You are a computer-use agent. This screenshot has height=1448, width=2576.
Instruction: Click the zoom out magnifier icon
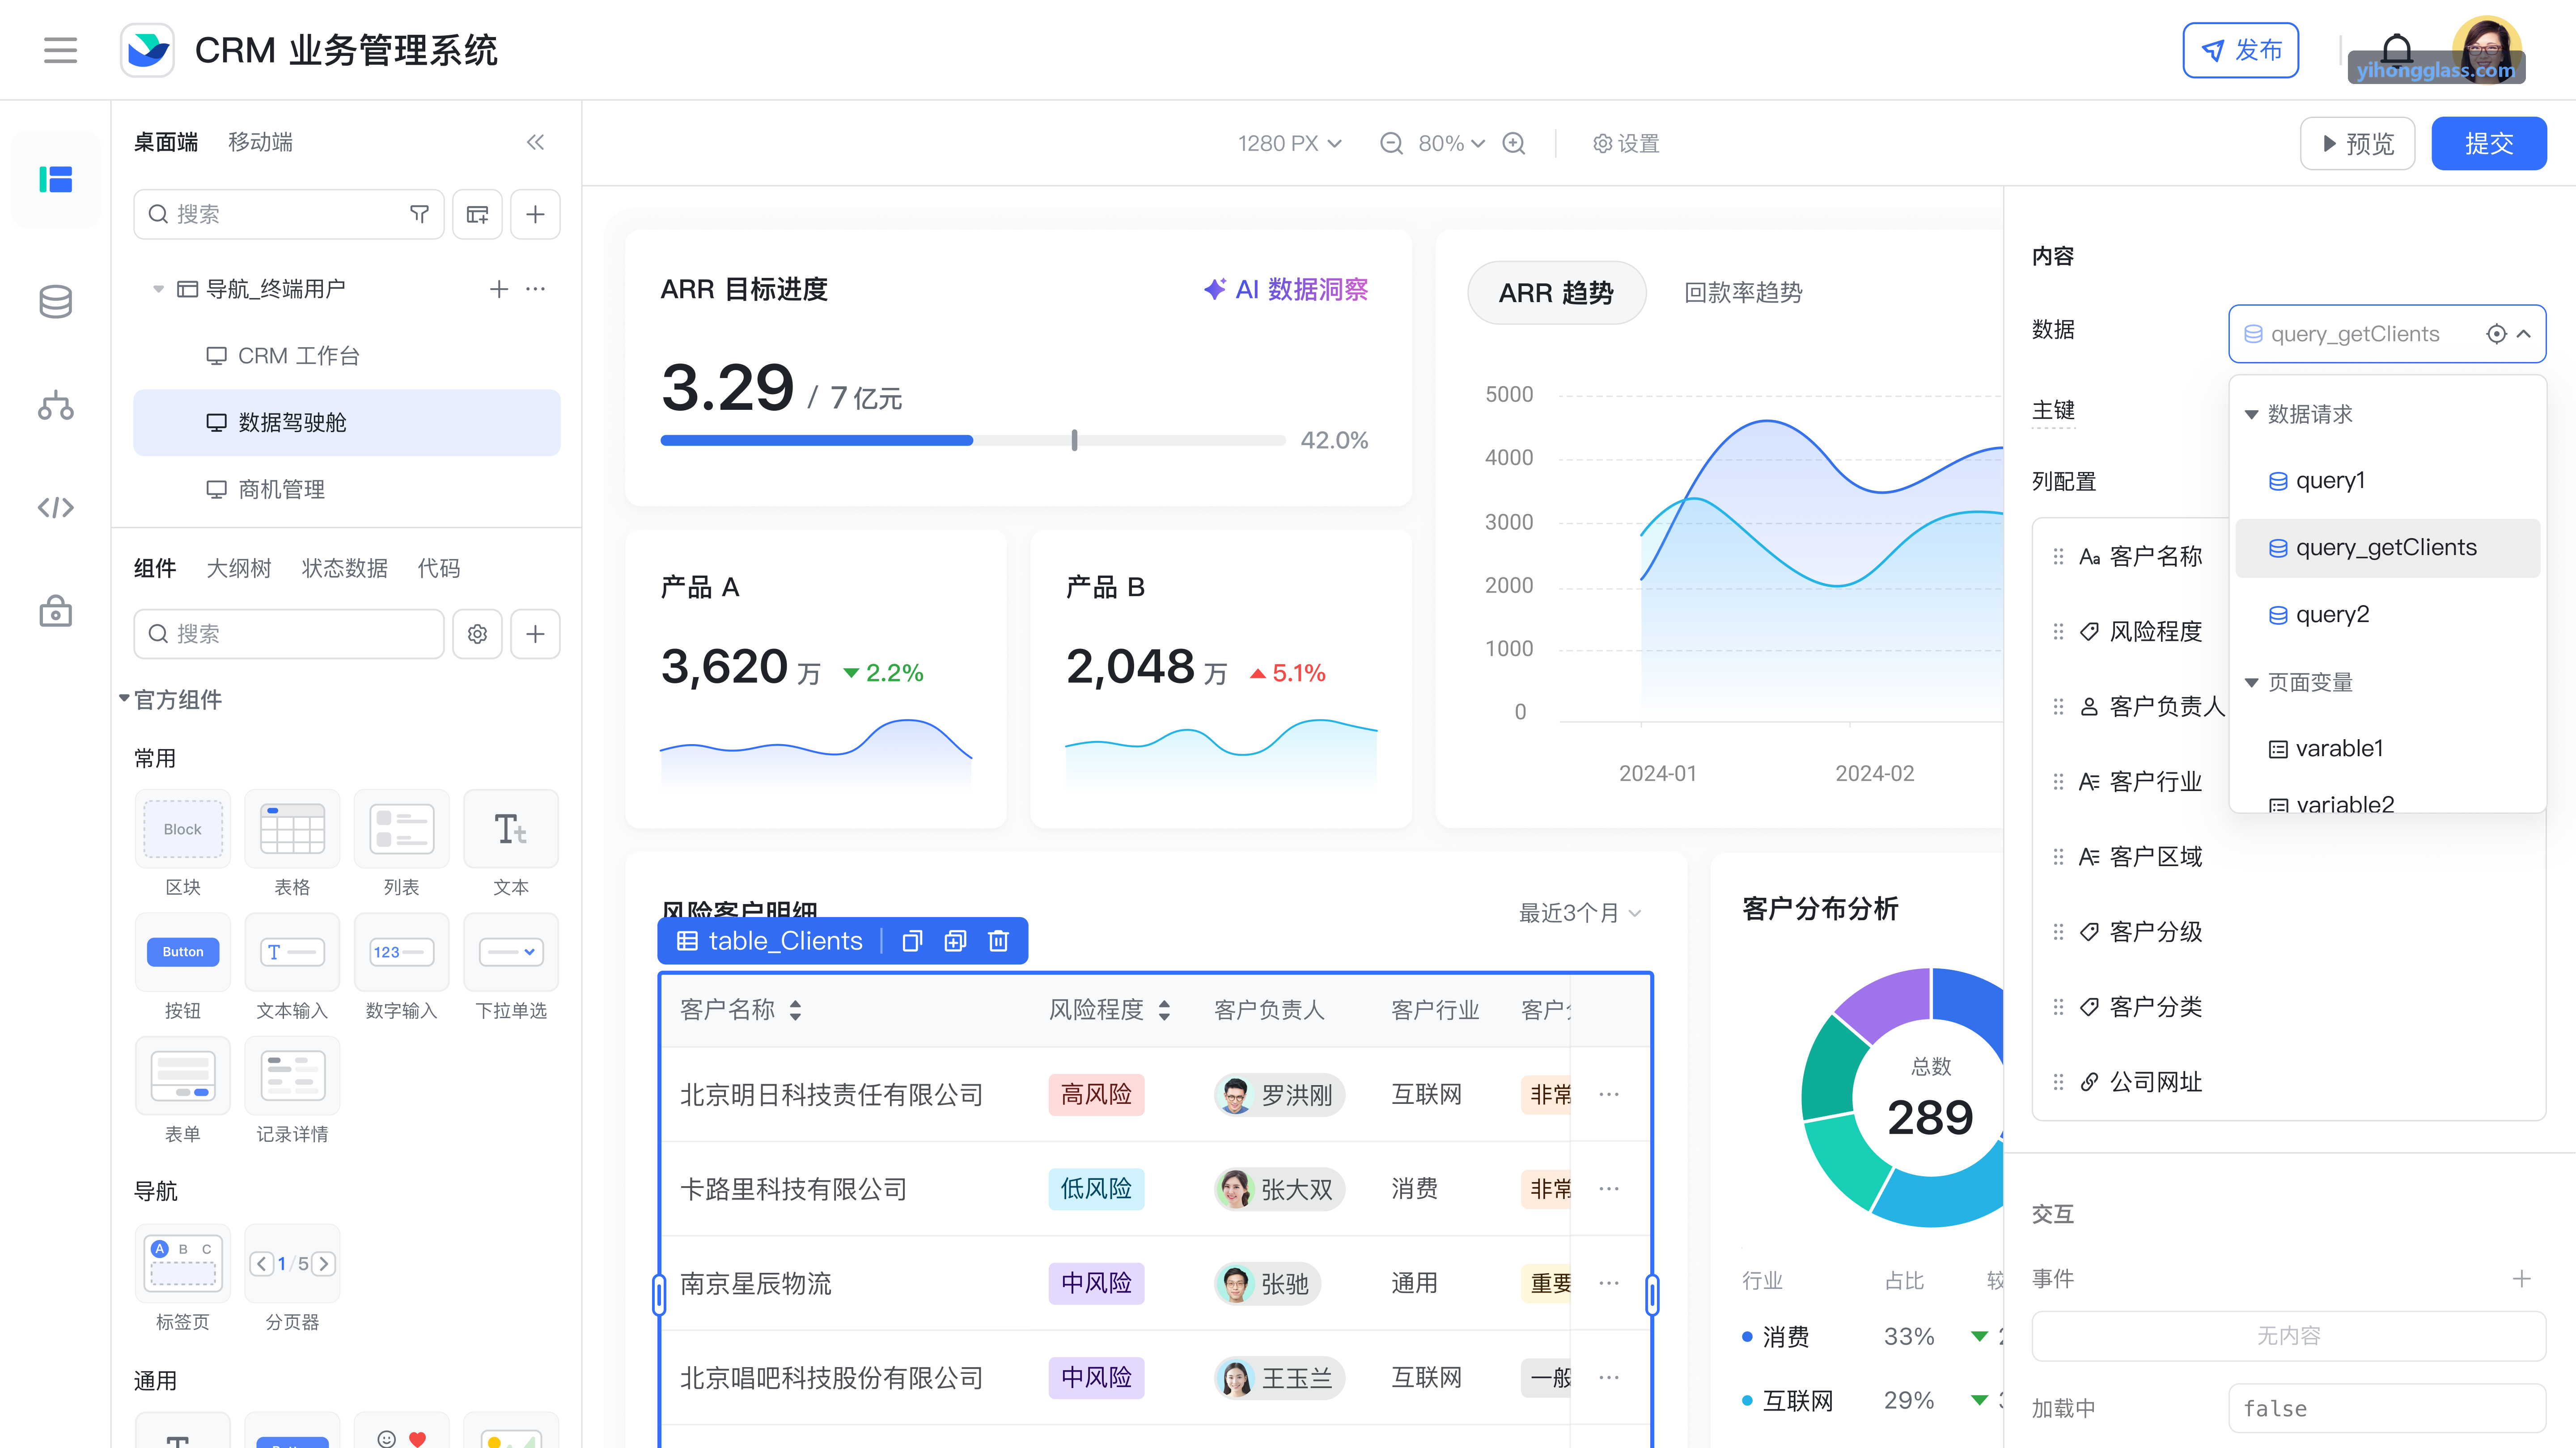tap(1391, 143)
